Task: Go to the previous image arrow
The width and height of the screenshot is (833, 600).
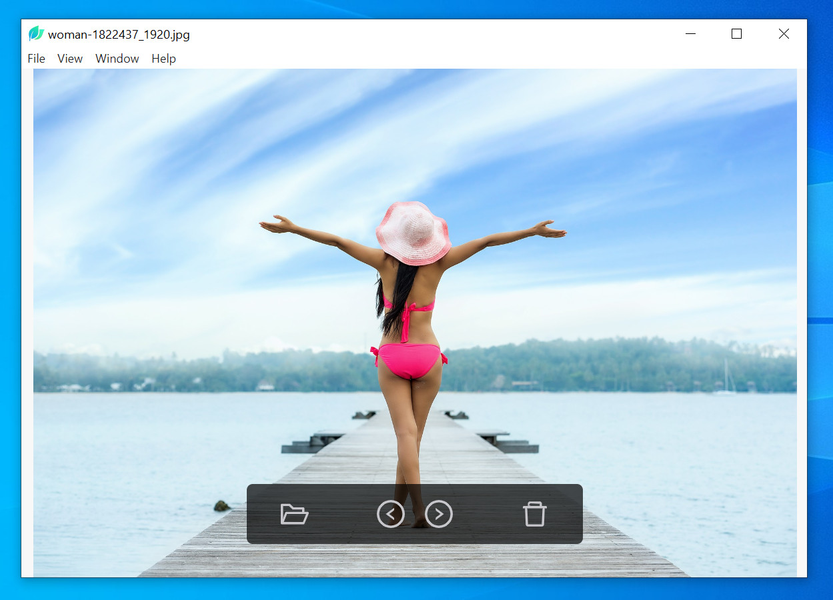Action: 391,514
